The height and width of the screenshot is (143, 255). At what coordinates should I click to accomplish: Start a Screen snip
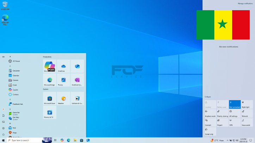point(210,131)
